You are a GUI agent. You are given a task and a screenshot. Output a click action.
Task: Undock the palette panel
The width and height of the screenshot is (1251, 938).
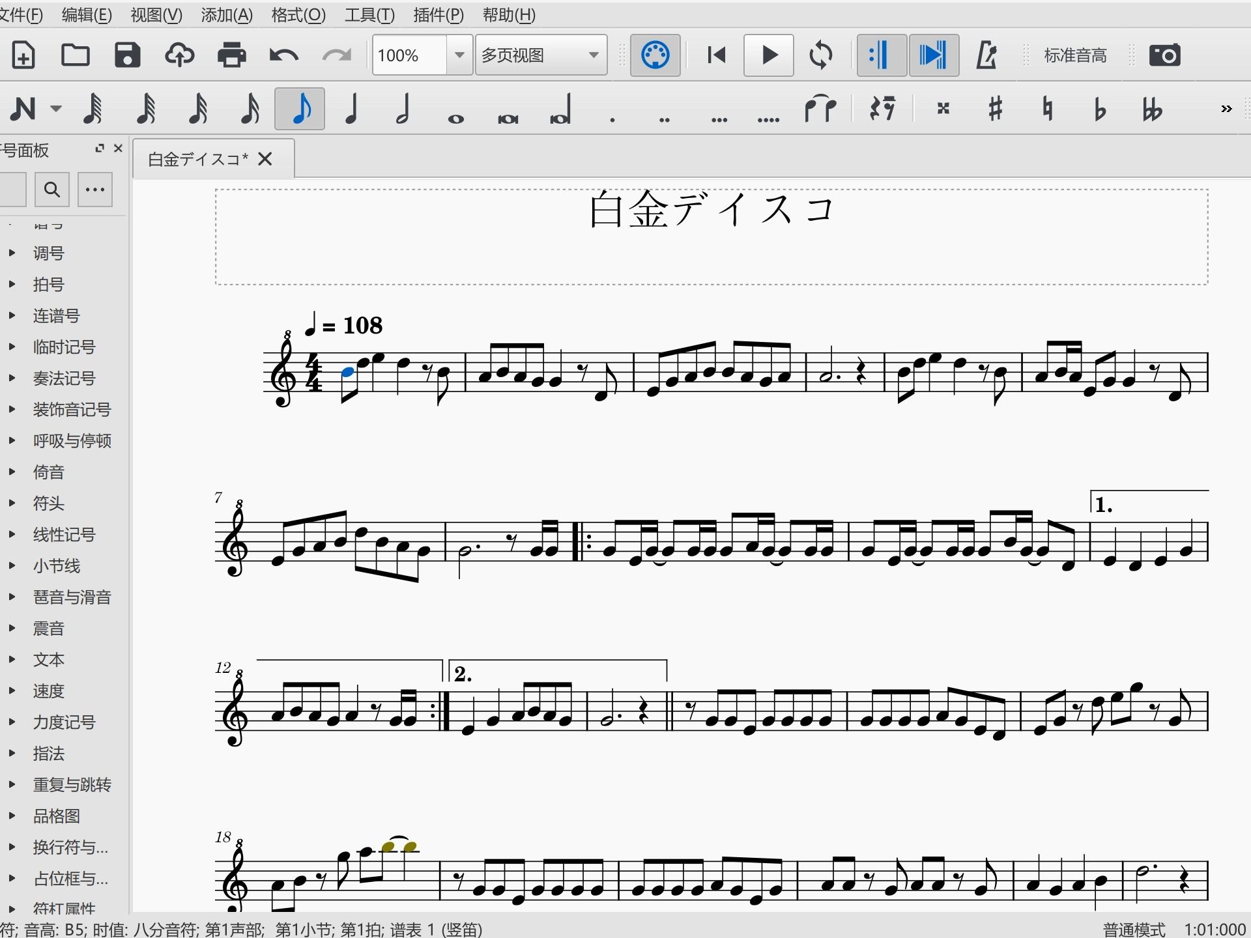100,149
